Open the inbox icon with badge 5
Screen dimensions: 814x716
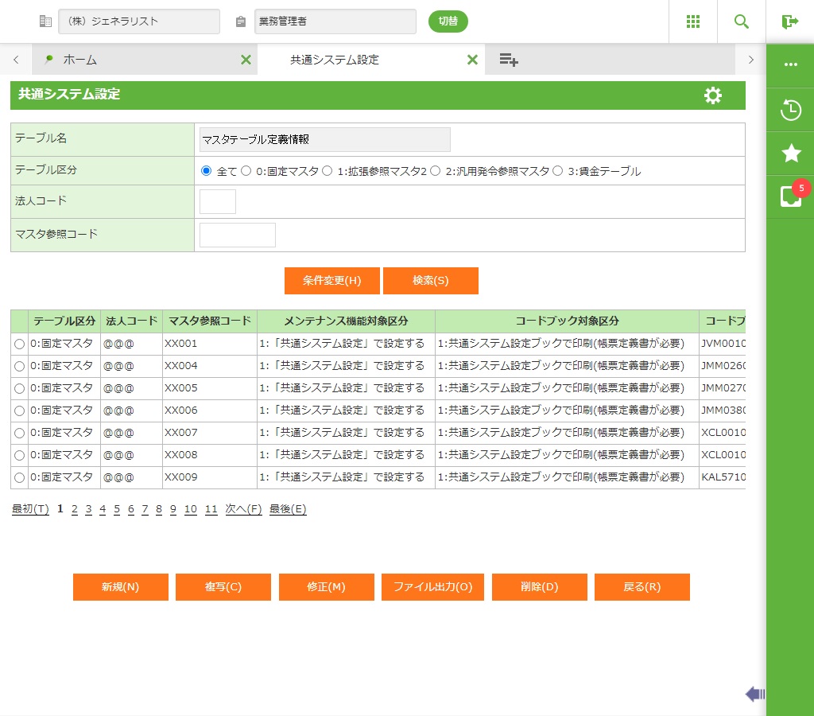tap(790, 197)
